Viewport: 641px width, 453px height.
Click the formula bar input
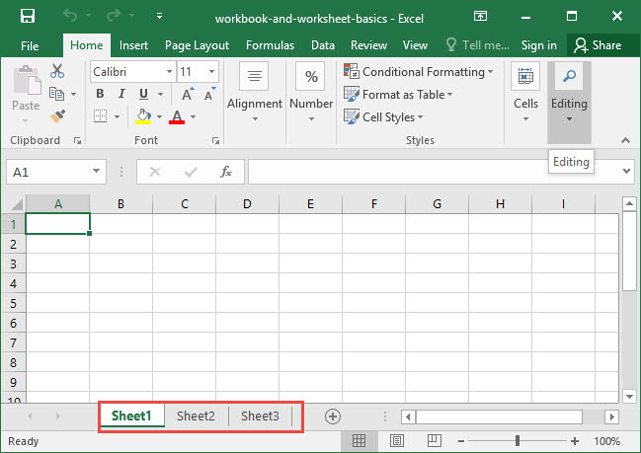[434, 172]
